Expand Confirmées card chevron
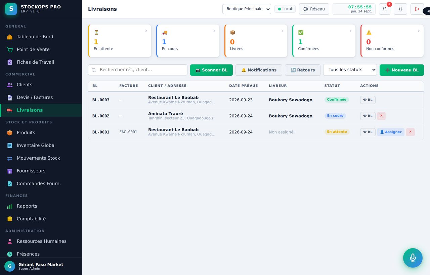The image size is (430, 275). pos(350,31)
